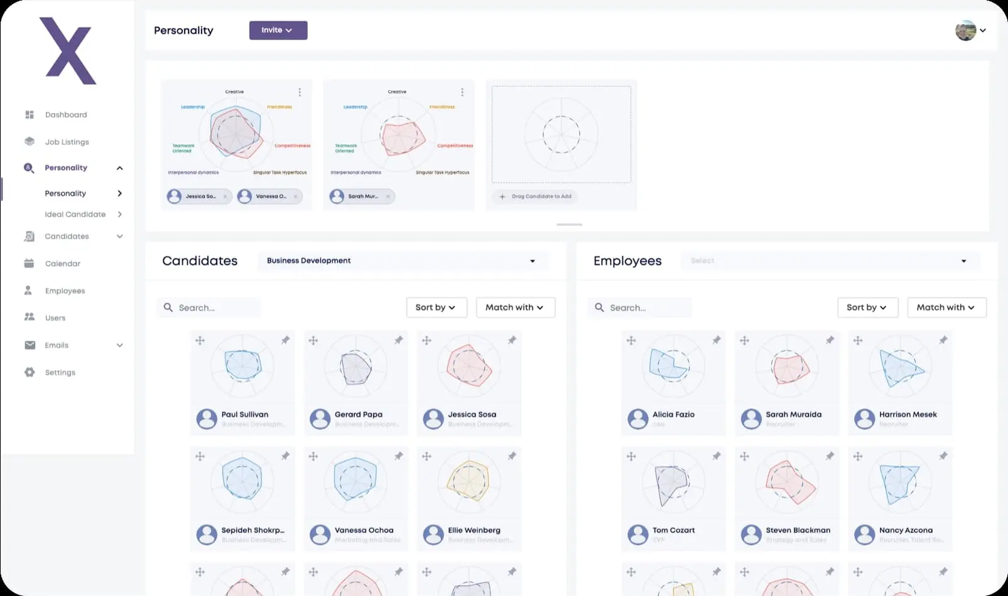This screenshot has width=1008, height=596.
Task: Select Users in sidebar menu
Action: click(55, 318)
